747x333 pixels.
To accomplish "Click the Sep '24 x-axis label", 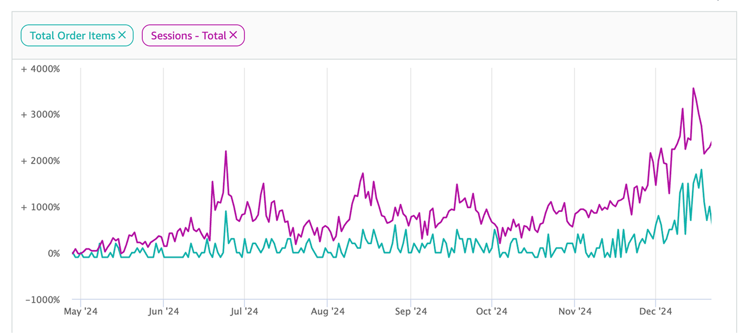I will pos(411,311).
